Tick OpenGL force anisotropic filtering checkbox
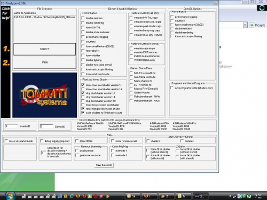The height and width of the screenshot is (200, 267). (x=172, y=36)
